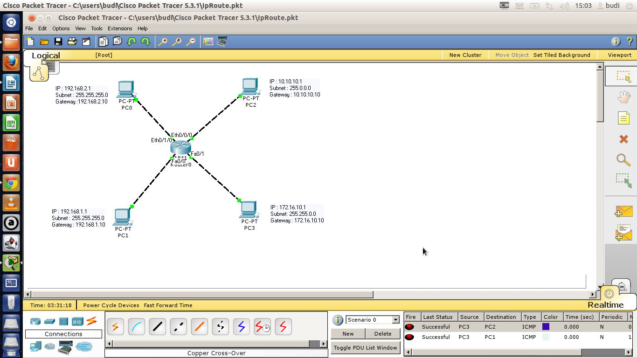Reset zoom with the R magnifier

coord(177,41)
